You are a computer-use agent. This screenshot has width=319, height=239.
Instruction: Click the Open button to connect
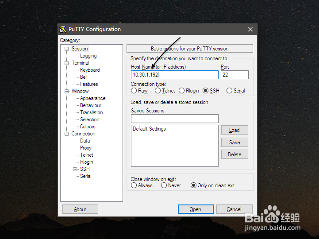pyautogui.click(x=196, y=209)
